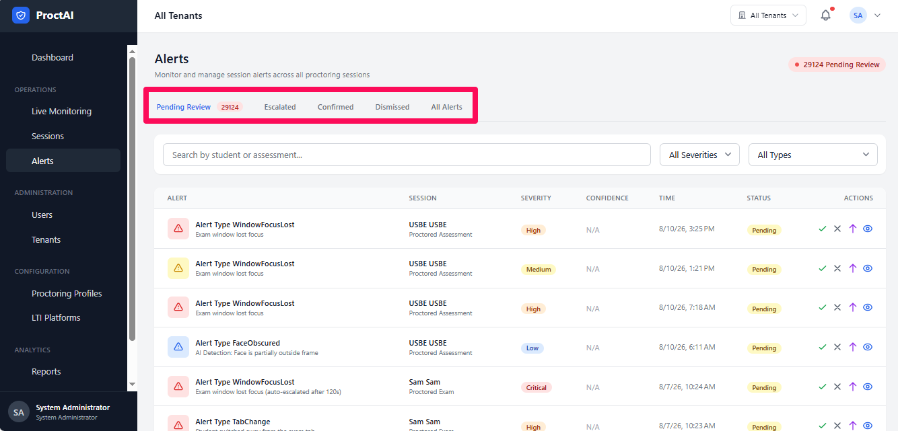
Task: Switch to the All Alerts tab
Action: [446, 107]
